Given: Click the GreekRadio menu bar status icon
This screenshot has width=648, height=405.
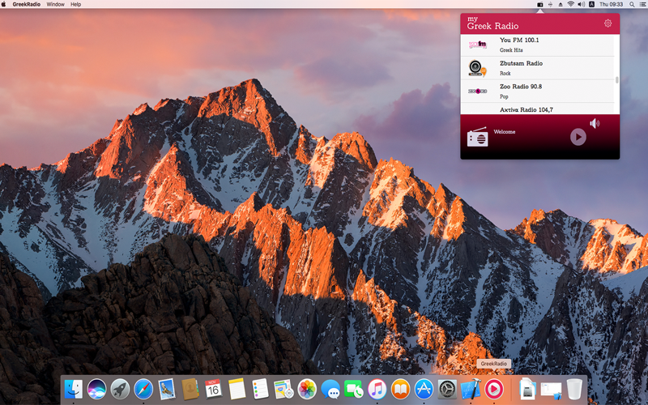Looking at the screenshot, I should pyautogui.click(x=539, y=4).
